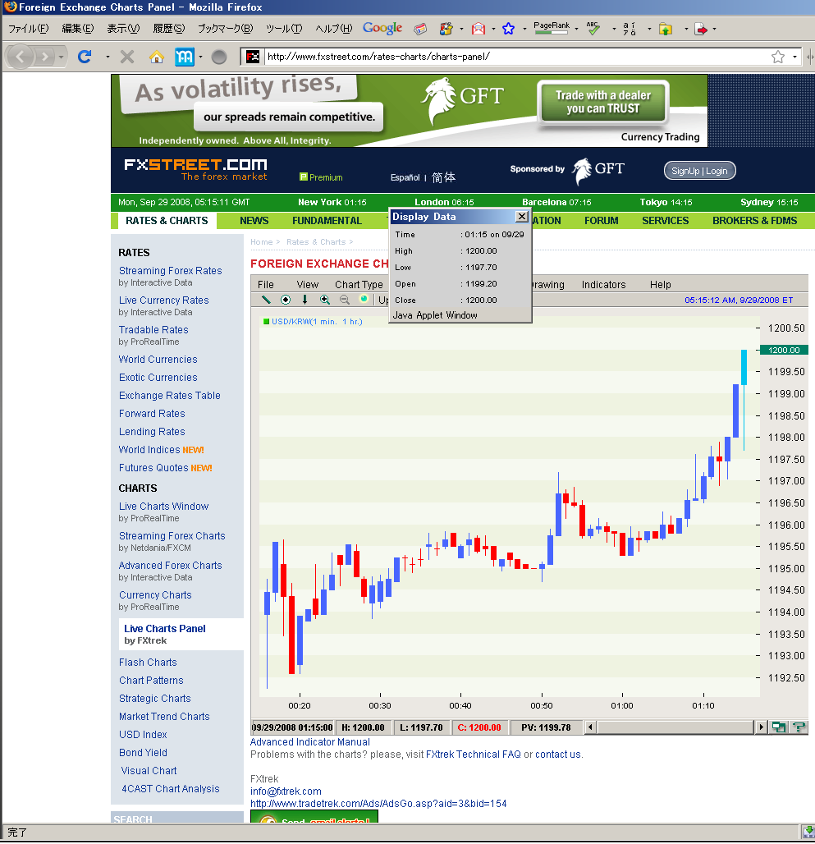Expand the dropdown next to yellow folder icon

[686, 29]
